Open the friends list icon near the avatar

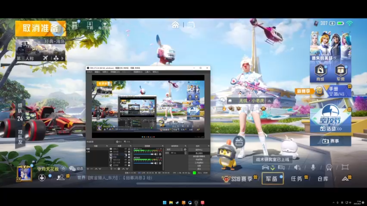pyautogui.click(x=61, y=177)
